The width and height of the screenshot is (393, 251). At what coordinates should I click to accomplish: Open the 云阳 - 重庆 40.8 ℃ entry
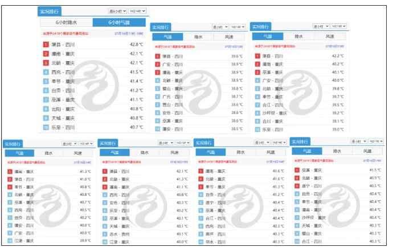pyautogui.click(x=93, y=109)
